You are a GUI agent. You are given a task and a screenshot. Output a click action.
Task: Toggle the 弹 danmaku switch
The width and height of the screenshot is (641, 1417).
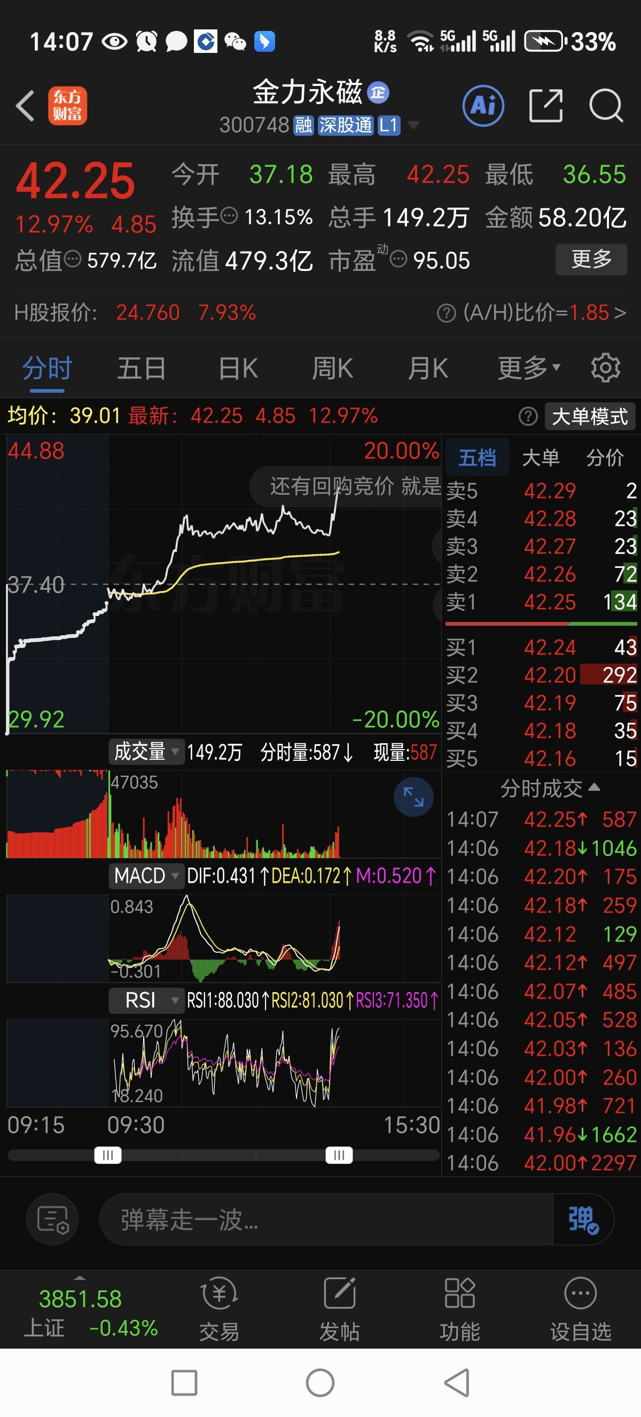583,1219
